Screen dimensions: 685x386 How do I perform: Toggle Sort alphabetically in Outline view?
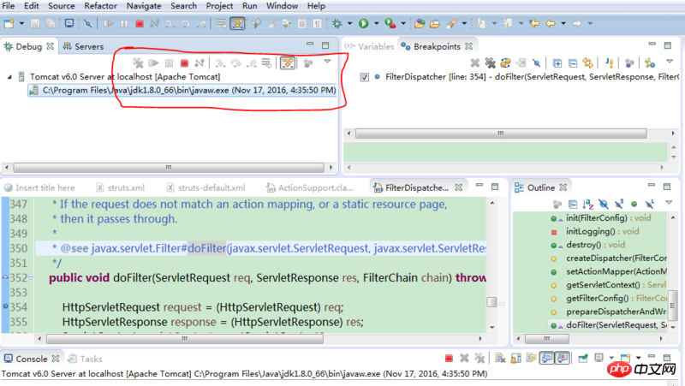[588, 204]
